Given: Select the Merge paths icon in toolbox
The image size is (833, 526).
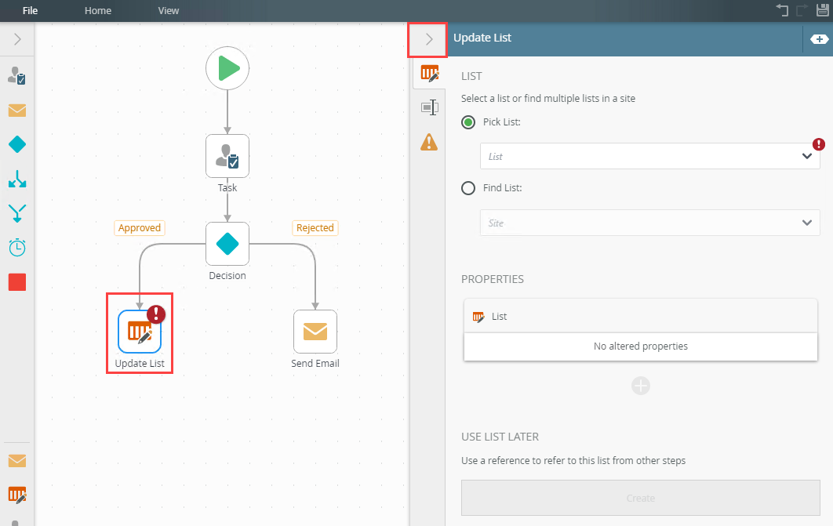Looking at the screenshot, I should (x=17, y=213).
